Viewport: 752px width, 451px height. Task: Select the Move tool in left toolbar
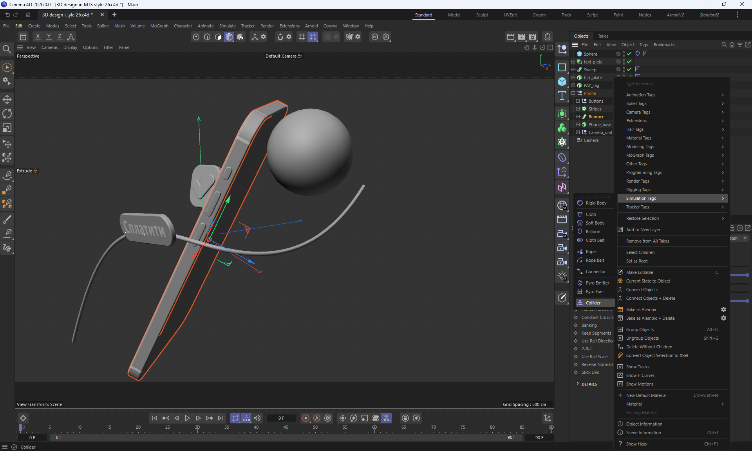pos(7,99)
